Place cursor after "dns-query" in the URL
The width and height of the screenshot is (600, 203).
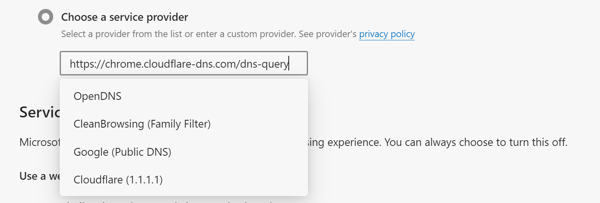point(289,64)
